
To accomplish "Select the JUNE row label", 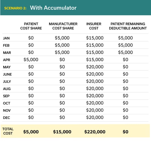I will 7,74.
